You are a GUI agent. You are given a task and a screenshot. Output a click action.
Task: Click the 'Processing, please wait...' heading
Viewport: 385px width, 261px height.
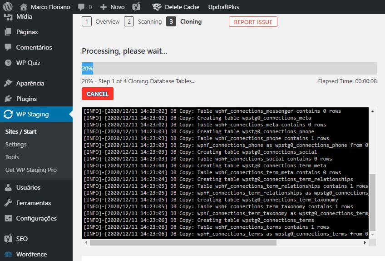124,51
